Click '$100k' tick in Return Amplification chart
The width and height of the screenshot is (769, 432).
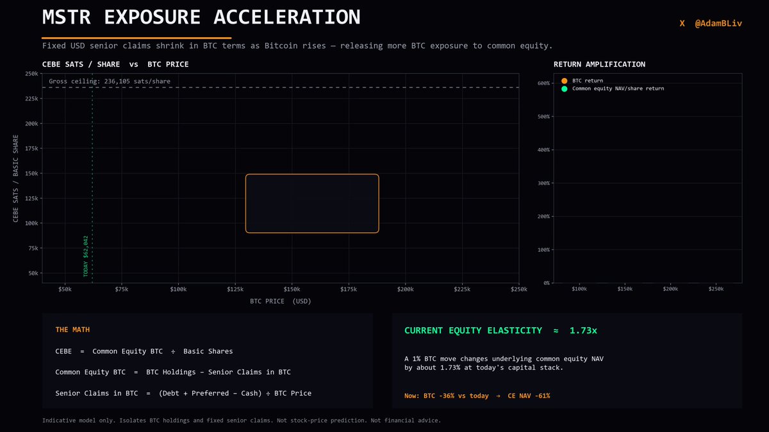[579, 289]
